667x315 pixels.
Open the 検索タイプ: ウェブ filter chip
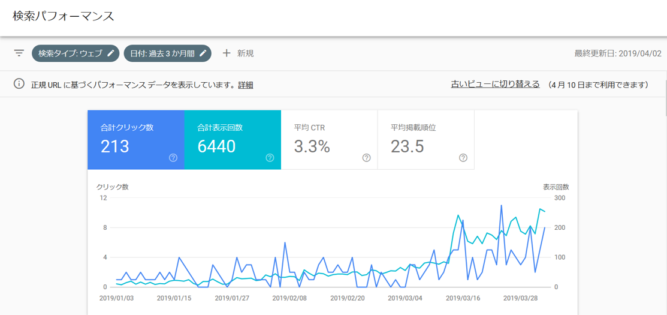[x=70, y=53]
